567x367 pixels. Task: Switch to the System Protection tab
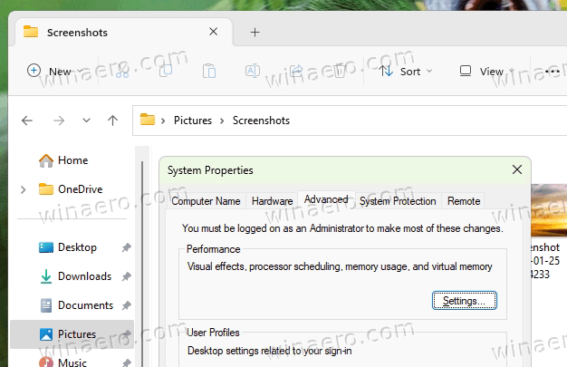(398, 201)
